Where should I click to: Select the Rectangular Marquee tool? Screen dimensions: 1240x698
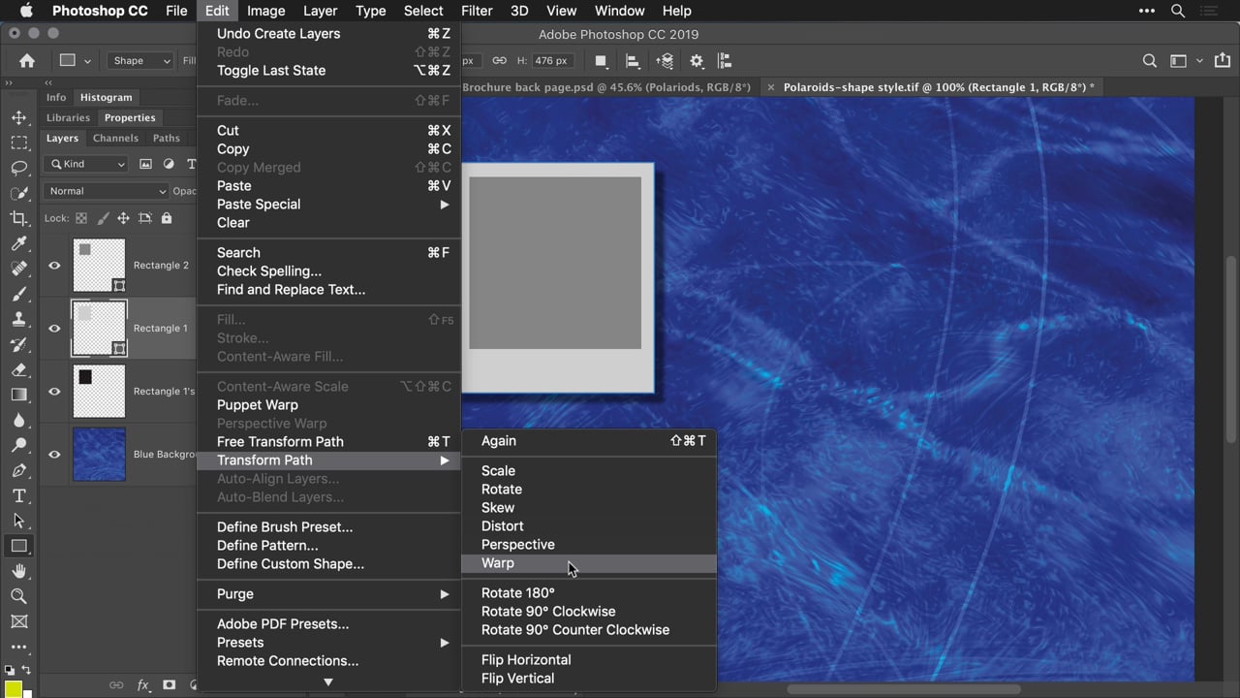(x=18, y=143)
